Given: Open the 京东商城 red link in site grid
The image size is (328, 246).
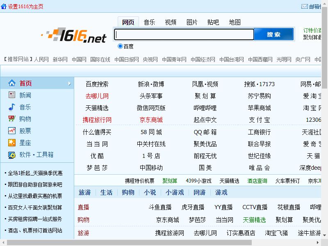Looking at the screenshot, I should (151, 120).
